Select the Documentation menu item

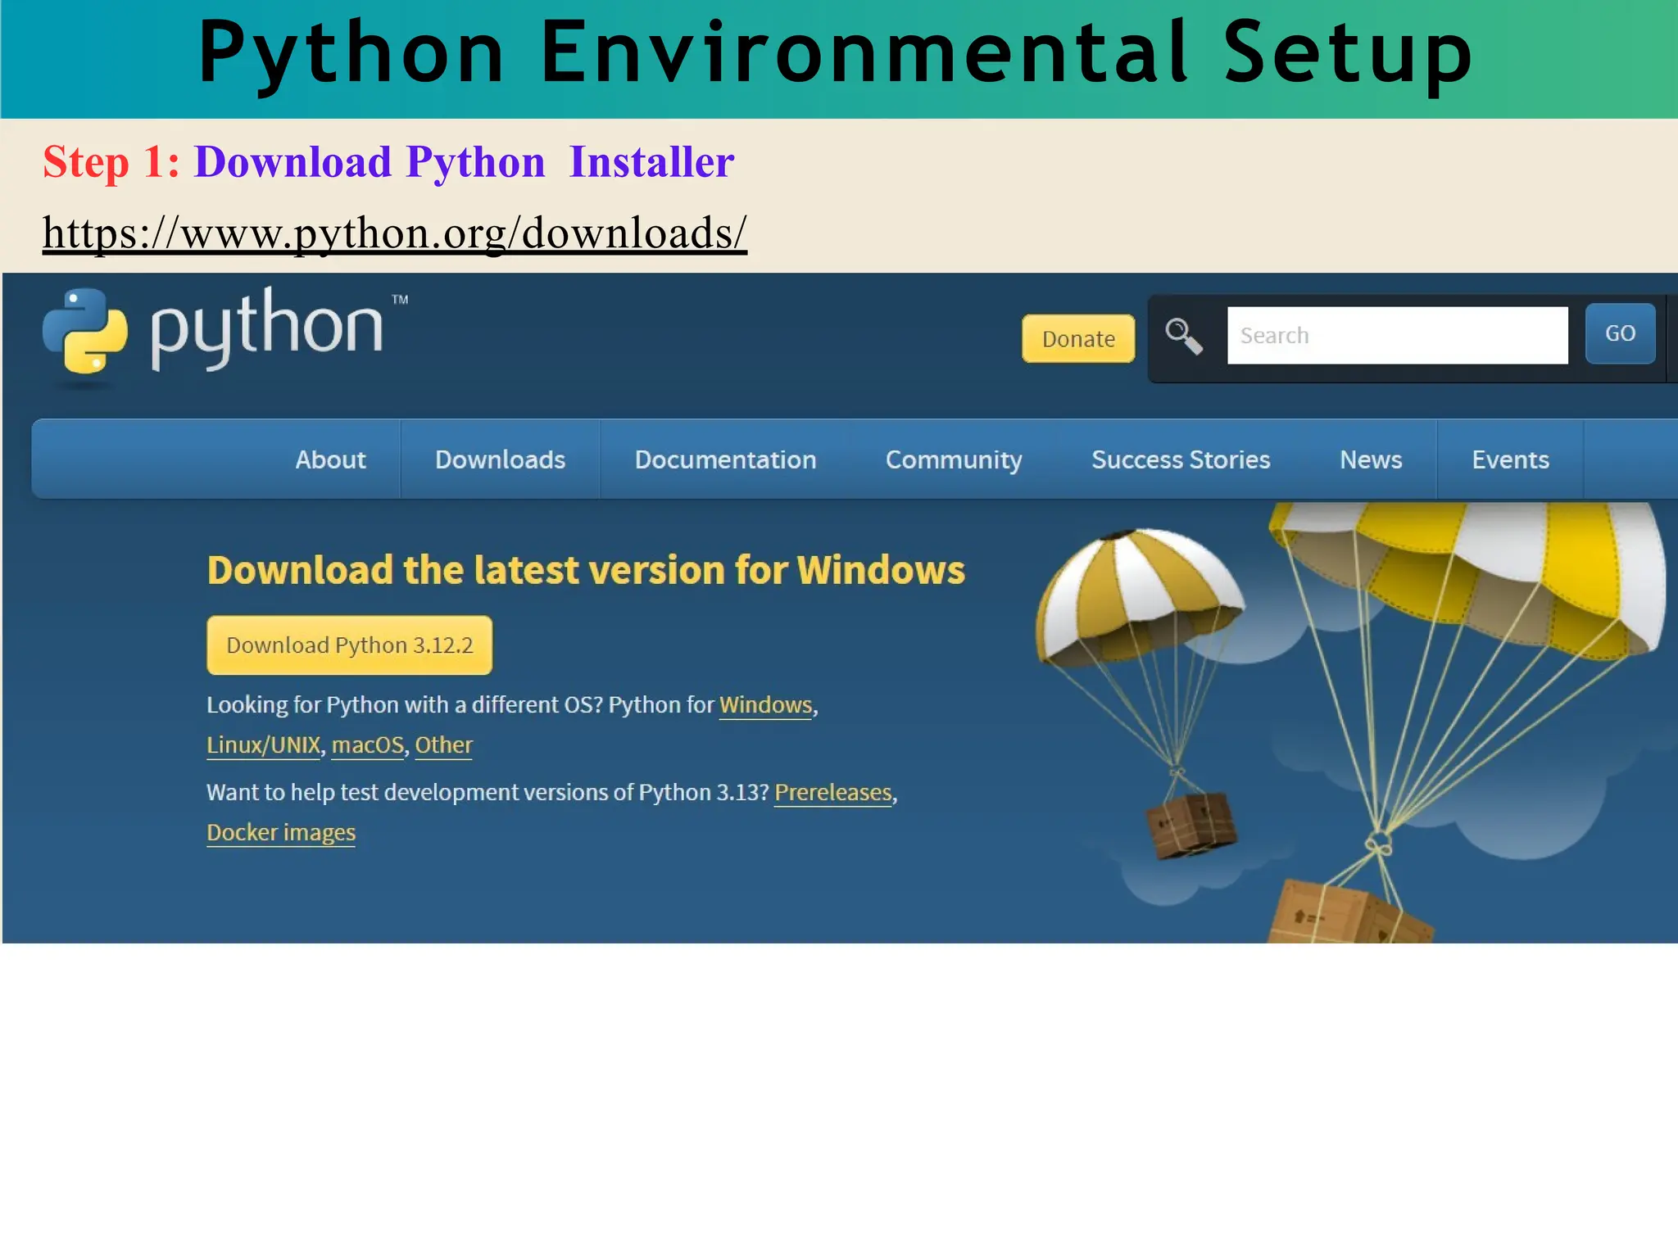(725, 459)
